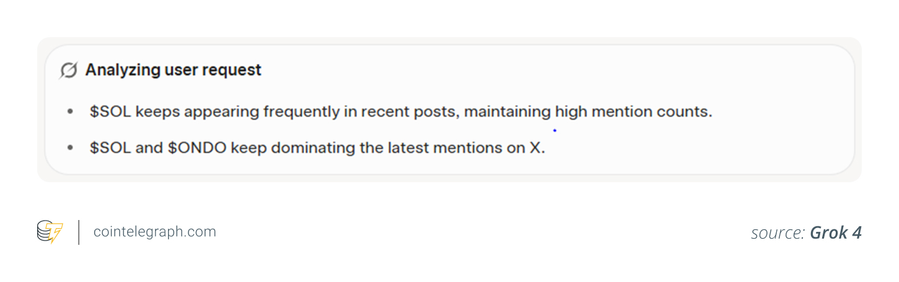Click the second bullet point dot
Image resolution: width=899 pixels, height=282 pixels.
(71, 148)
